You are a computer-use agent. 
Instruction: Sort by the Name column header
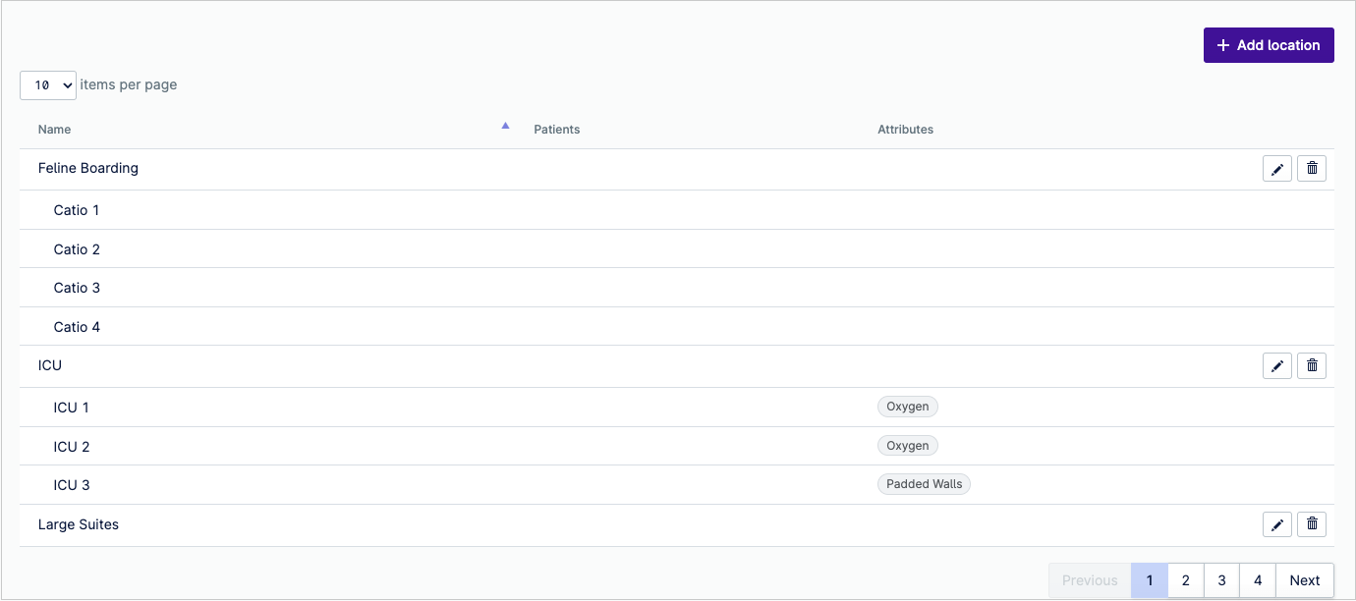point(54,130)
